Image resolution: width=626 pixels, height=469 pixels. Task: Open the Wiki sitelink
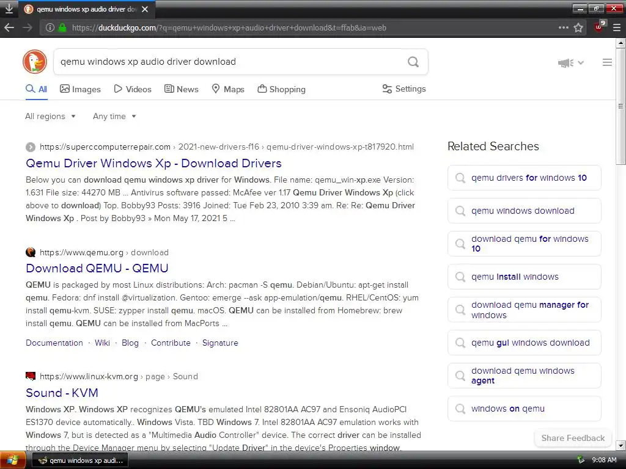point(102,343)
